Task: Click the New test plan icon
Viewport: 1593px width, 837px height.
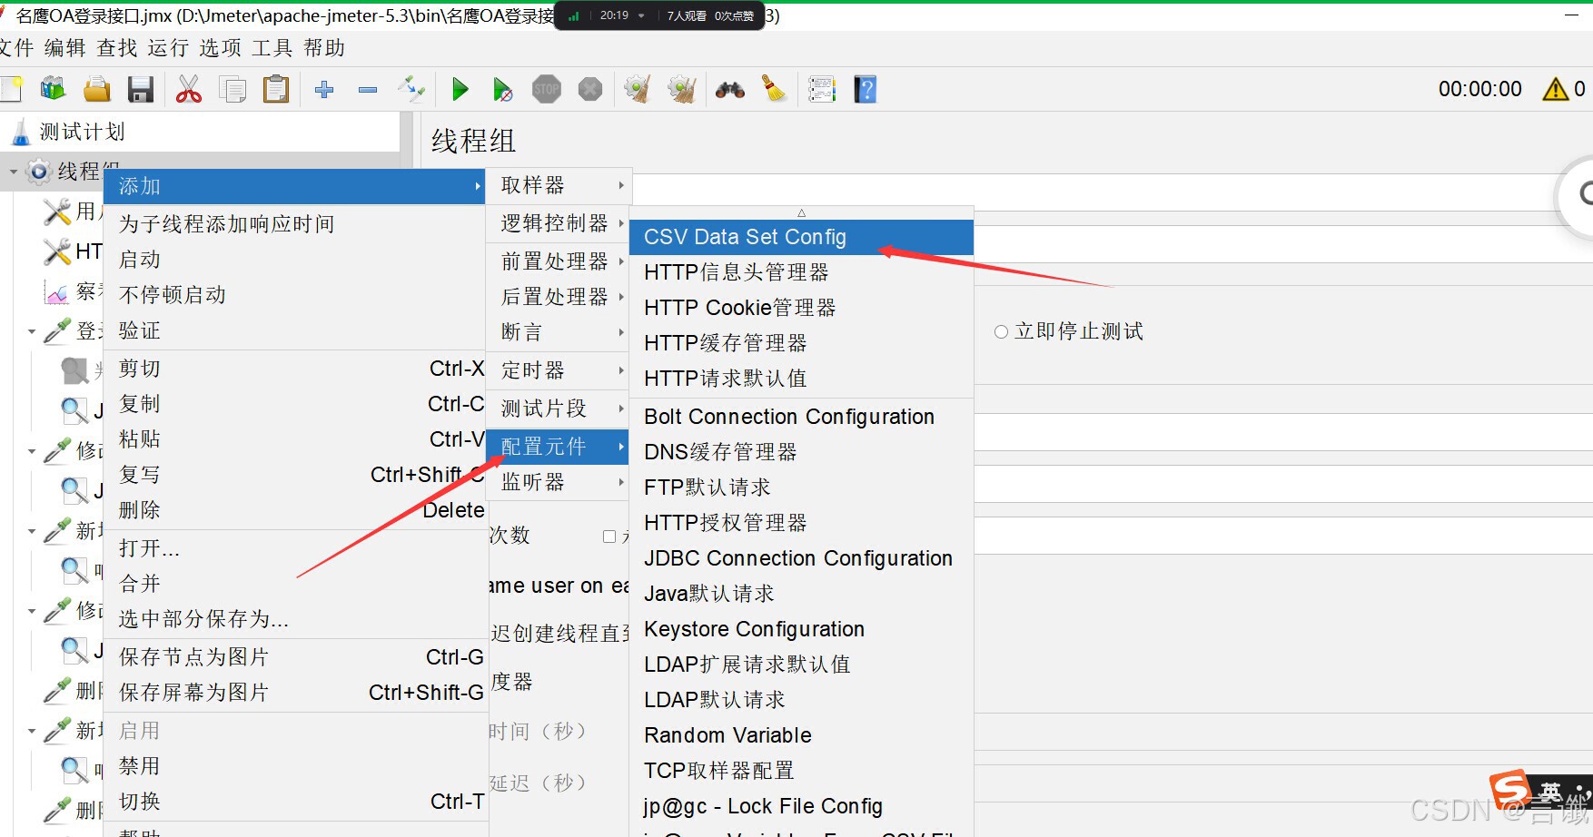Action: click(11, 89)
